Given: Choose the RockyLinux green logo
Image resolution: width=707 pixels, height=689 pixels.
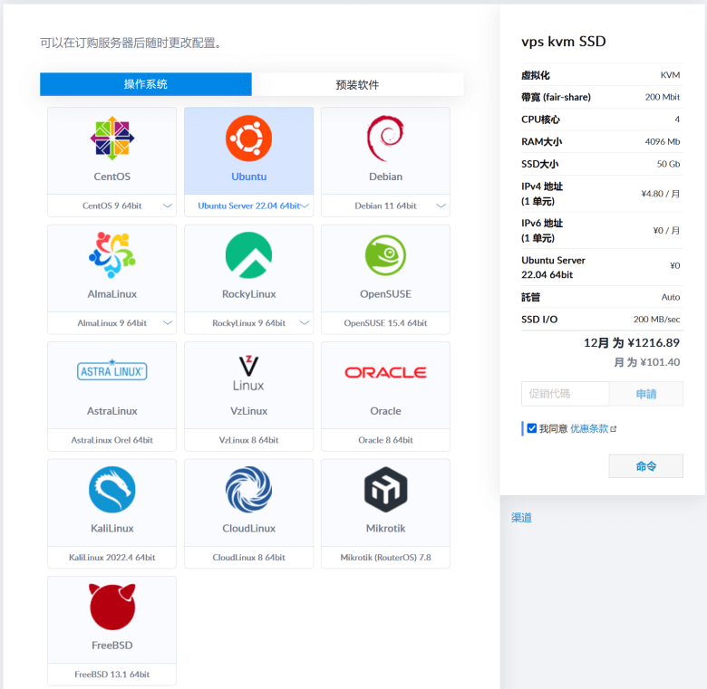Looking at the screenshot, I should 248,255.
